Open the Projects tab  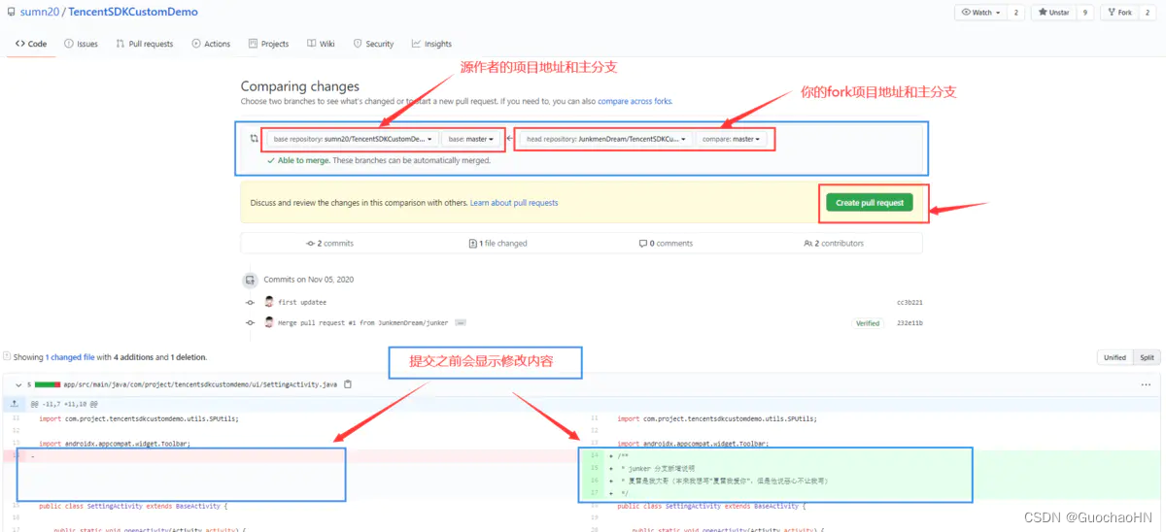(268, 44)
